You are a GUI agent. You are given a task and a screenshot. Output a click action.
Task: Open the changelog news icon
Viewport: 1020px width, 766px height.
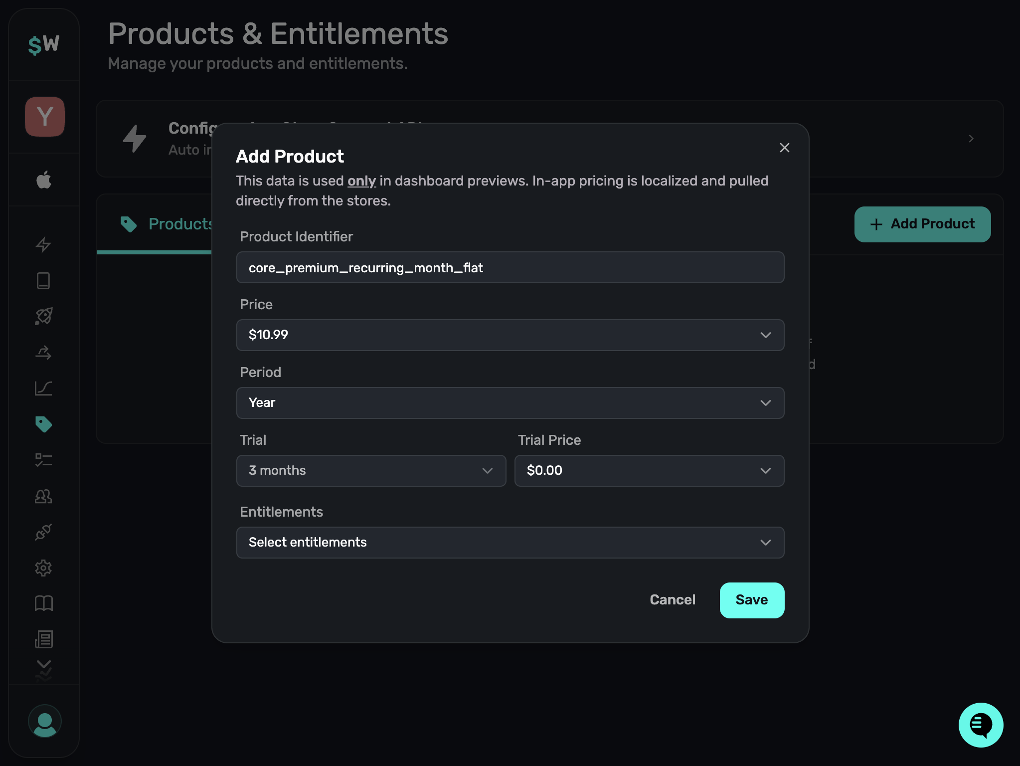coord(44,639)
